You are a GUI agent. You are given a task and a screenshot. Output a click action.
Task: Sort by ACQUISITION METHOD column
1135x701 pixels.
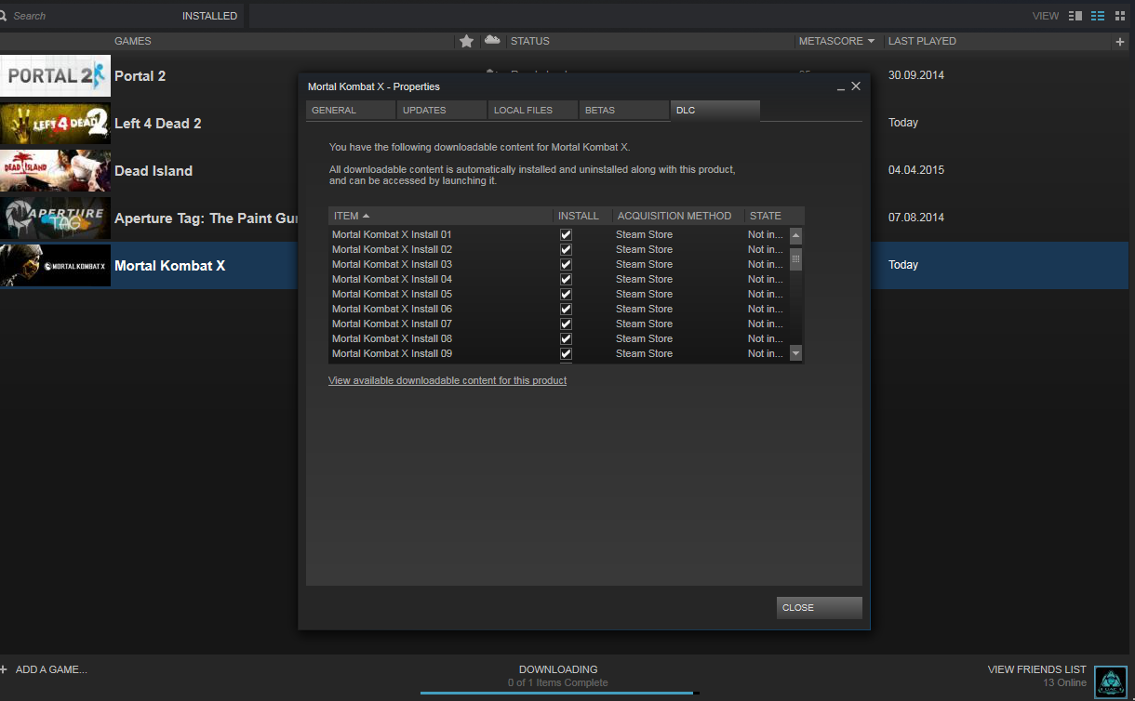tap(674, 216)
